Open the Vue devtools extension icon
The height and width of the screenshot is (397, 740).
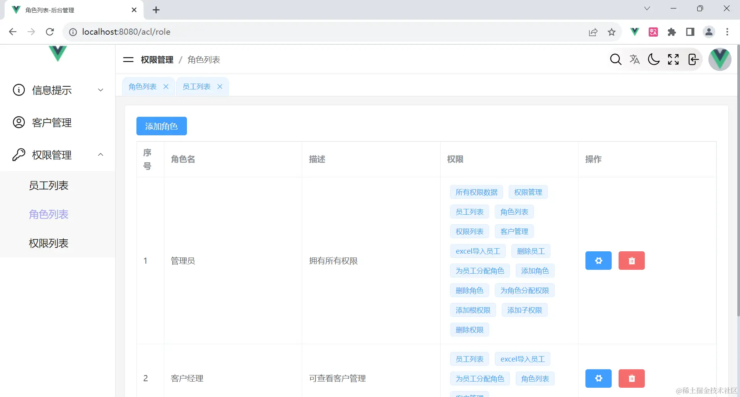click(x=634, y=32)
